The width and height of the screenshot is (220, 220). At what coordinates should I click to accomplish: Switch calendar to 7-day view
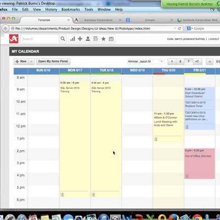tap(188, 62)
